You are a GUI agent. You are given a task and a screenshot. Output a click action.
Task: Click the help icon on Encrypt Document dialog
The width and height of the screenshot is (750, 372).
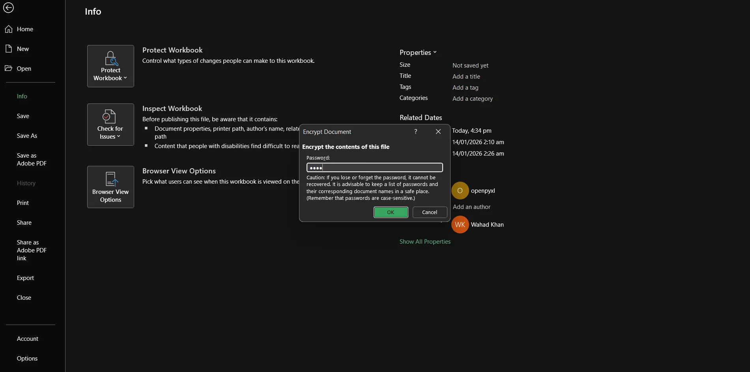point(415,132)
